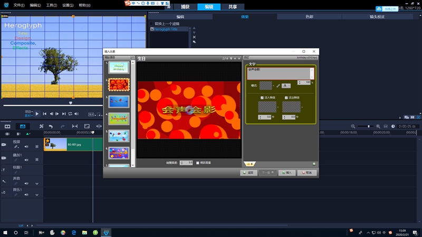This screenshot has width=422, height=237.
Task: Open the 文件 menu
Action: pos(19,5)
